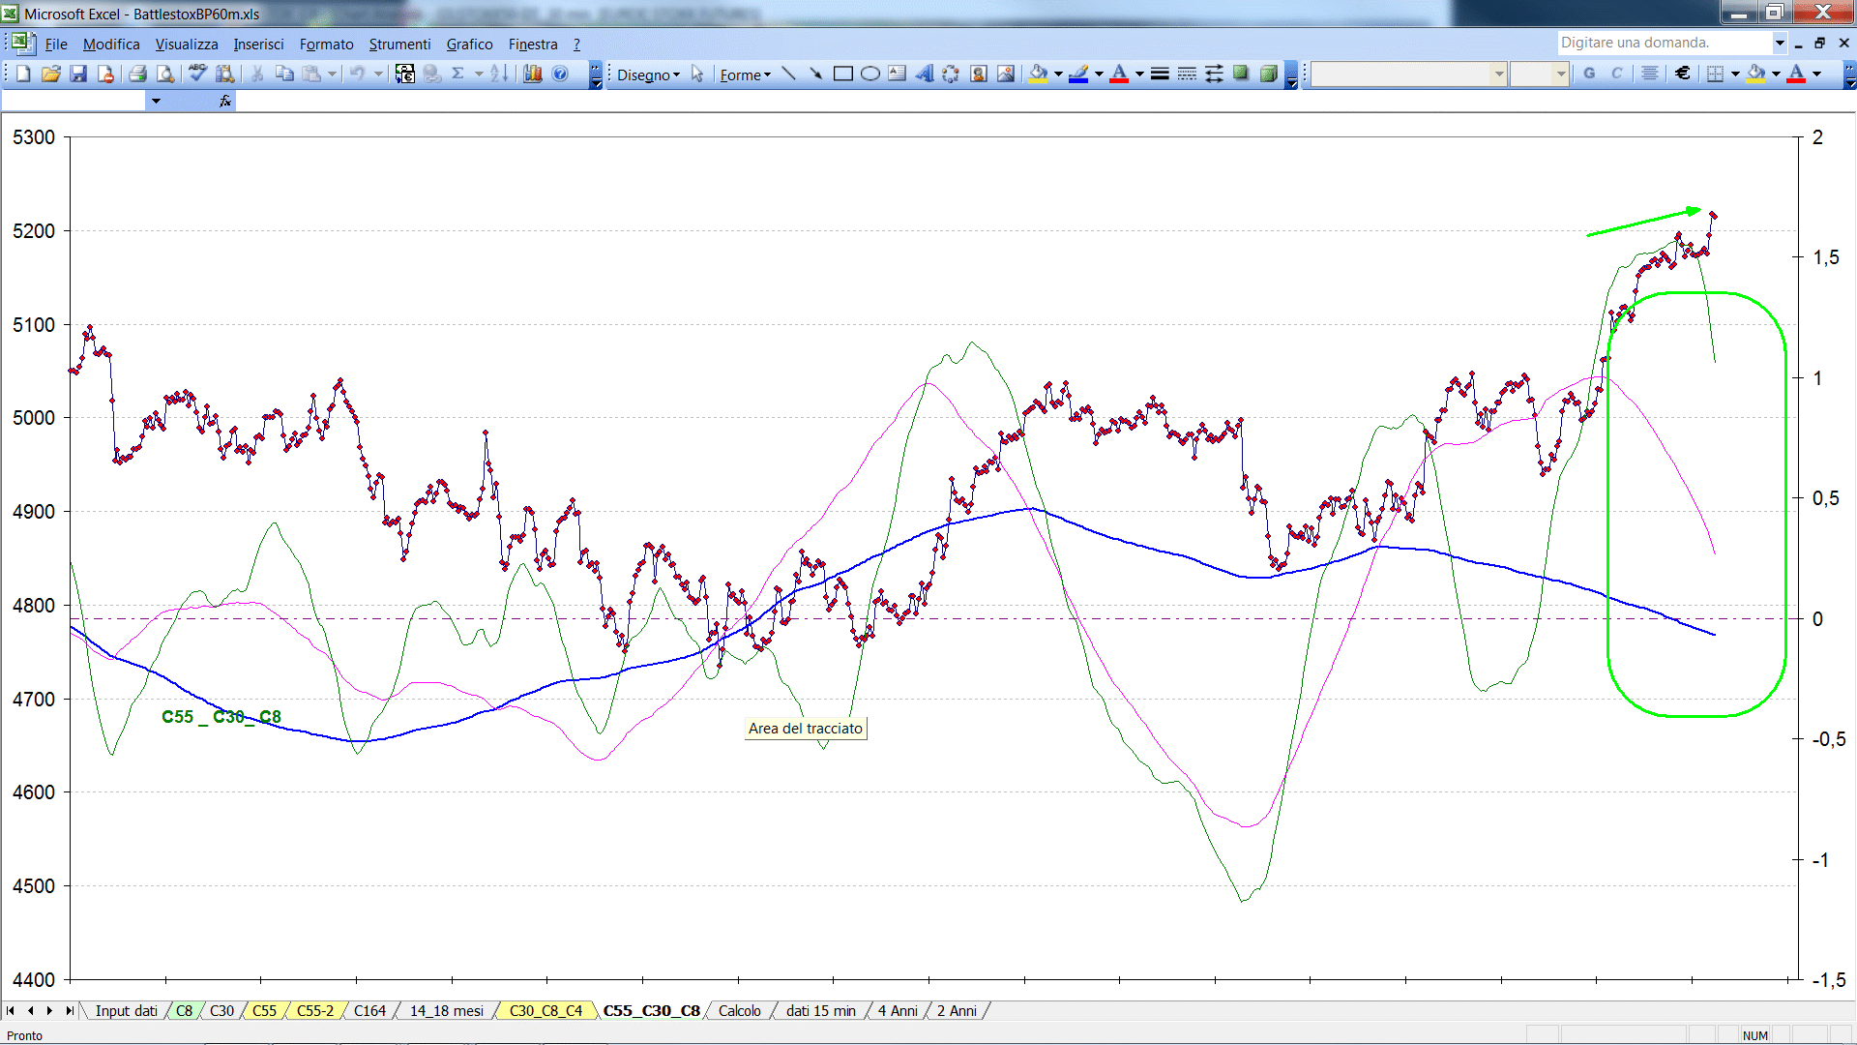Insert picture from file icon
Screen dimensions: 1857x1045
tap(1006, 74)
